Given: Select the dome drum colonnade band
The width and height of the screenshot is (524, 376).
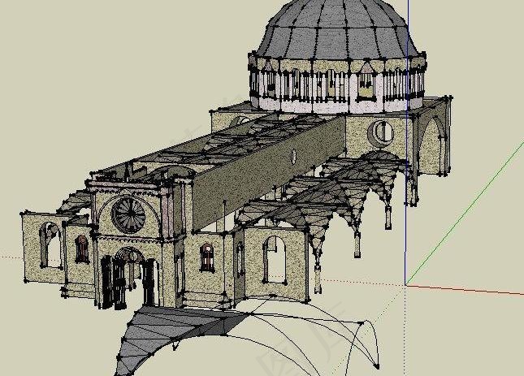Looking at the screenshot, I should (337, 84).
